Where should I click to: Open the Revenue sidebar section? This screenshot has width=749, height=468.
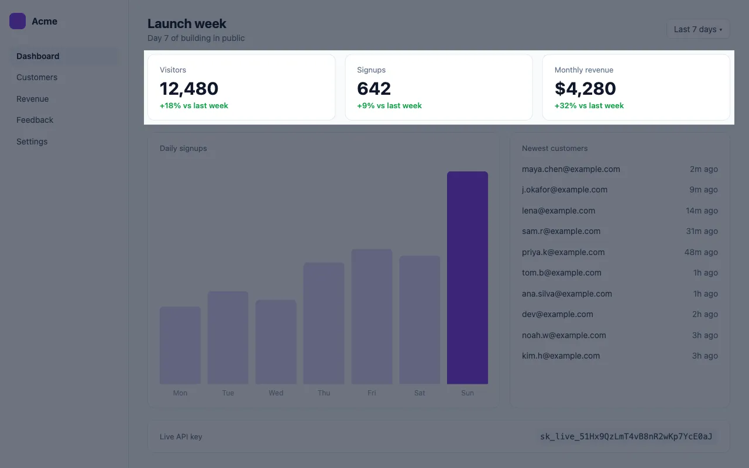[x=64, y=99]
